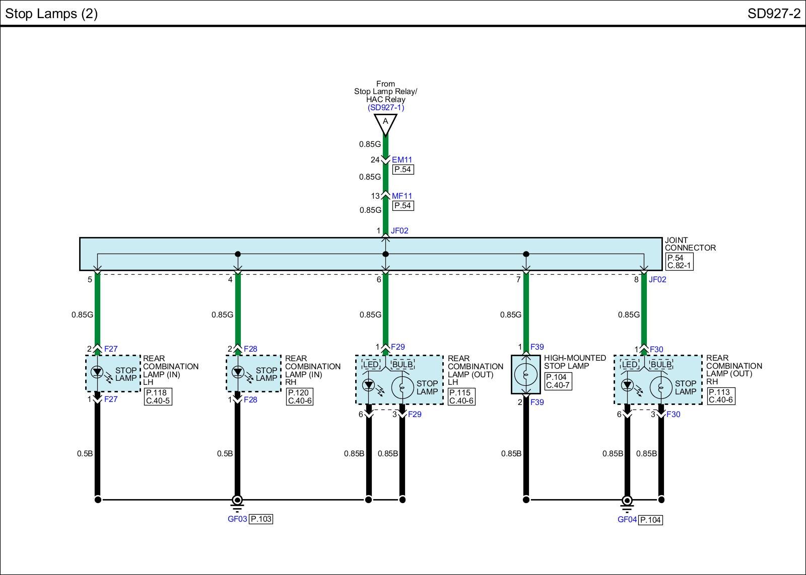Image resolution: width=806 pixels, height=575 pixels.
Task: Click the P.118 C.40-5 reference box
Action: click(x=158, y=397)
